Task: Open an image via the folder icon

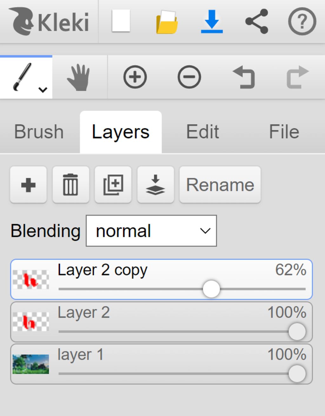Action: point(167,22)
